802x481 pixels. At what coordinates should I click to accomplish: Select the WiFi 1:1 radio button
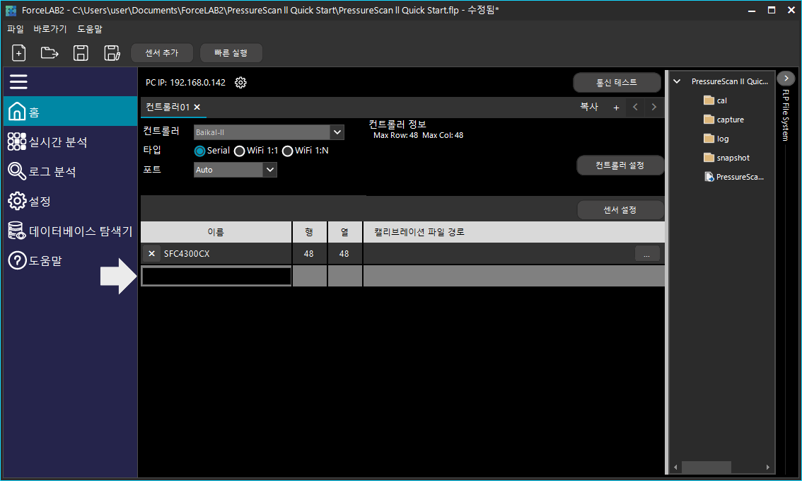239,151
